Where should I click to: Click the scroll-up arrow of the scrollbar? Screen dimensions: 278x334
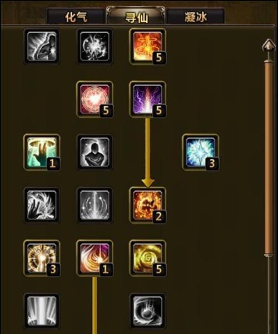click(269, 45)
